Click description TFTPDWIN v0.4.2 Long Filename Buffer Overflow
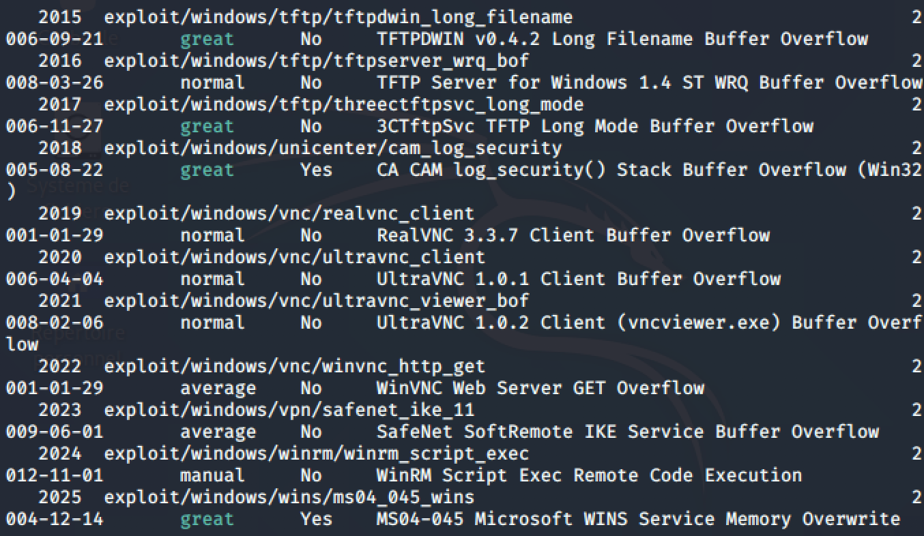The image size is (924, 536). click(x=622, y=39)
